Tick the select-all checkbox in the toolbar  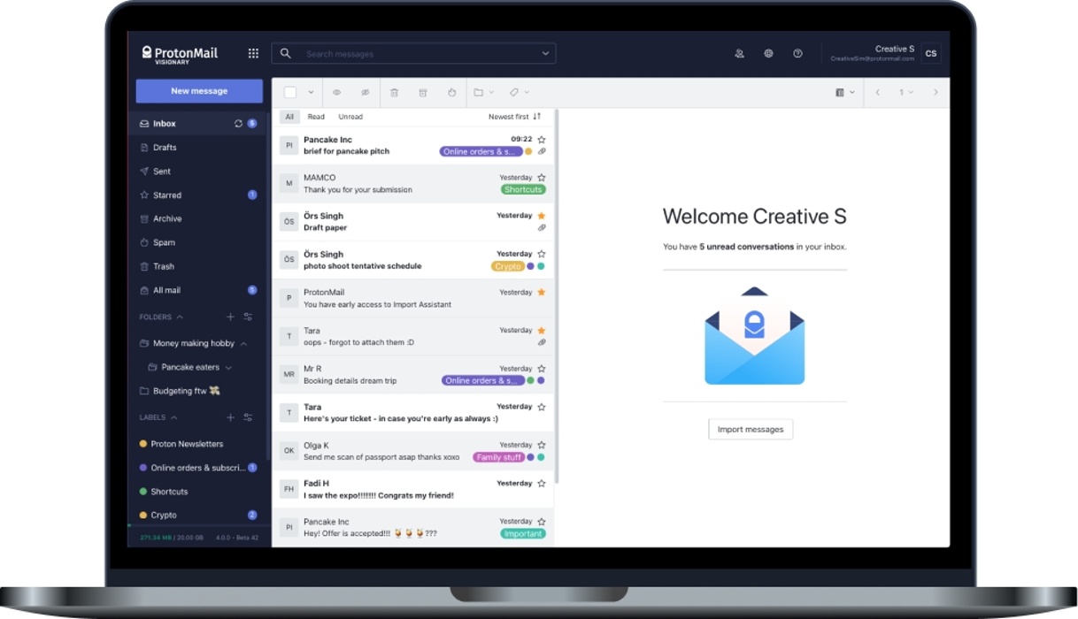290,92
